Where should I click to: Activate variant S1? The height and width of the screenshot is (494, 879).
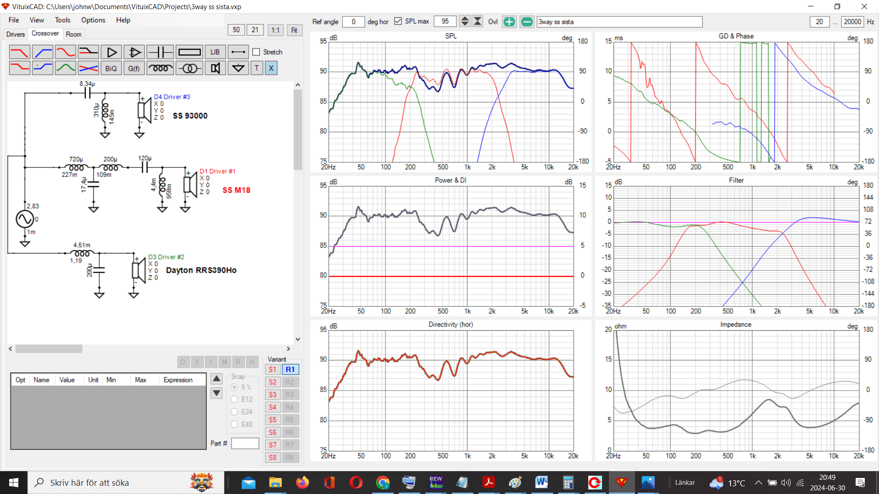click(x=272, y=370)
